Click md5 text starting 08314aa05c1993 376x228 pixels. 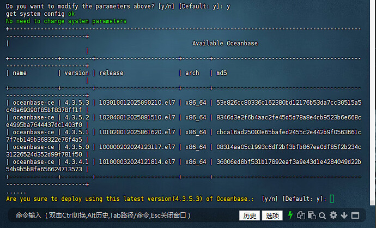[289, 147]
